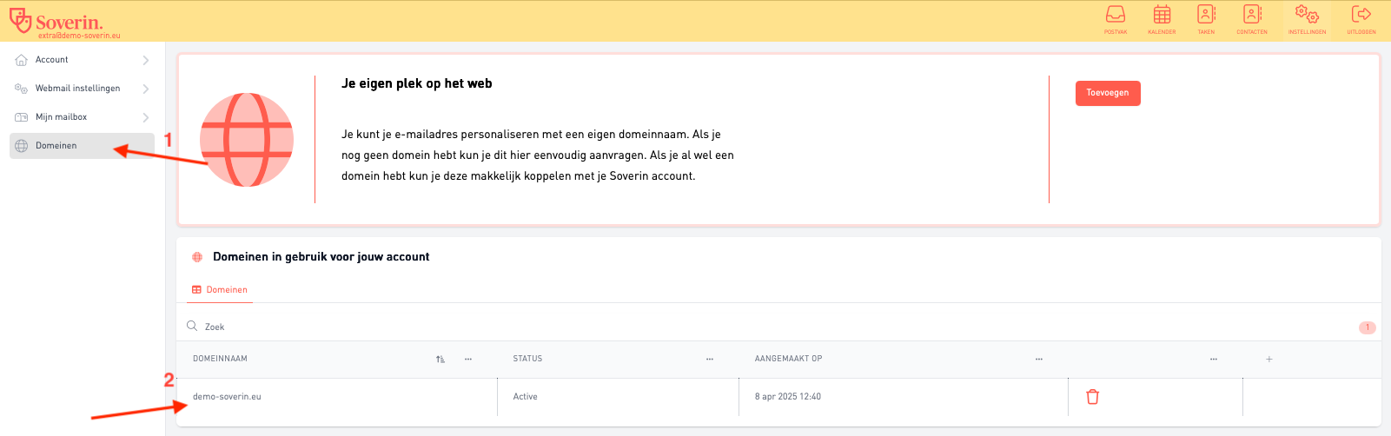Toggle sort order on Domeinnaam column
1391x436 pixels.
coord(440,359)
